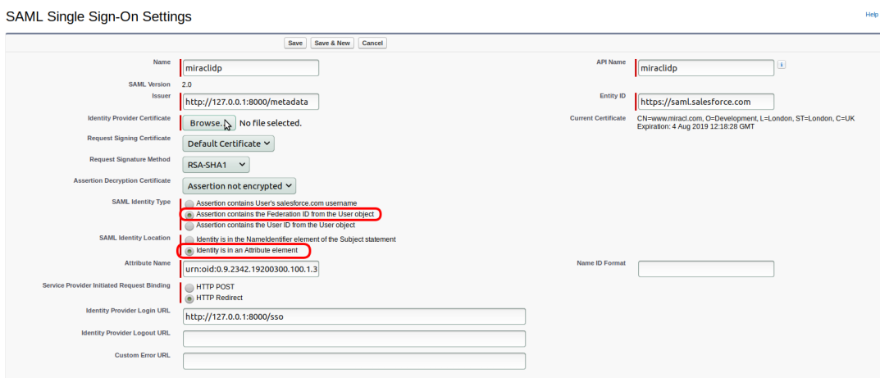Image resolution: width=880 pixels, height=378 pixels.
Task: Select User ID from User object option
Action: click(x=189, y=225)
